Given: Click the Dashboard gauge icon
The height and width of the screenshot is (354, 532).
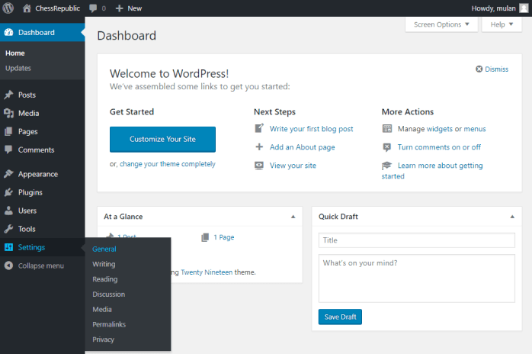Looking at the screenshot, I should click(8, 33).
